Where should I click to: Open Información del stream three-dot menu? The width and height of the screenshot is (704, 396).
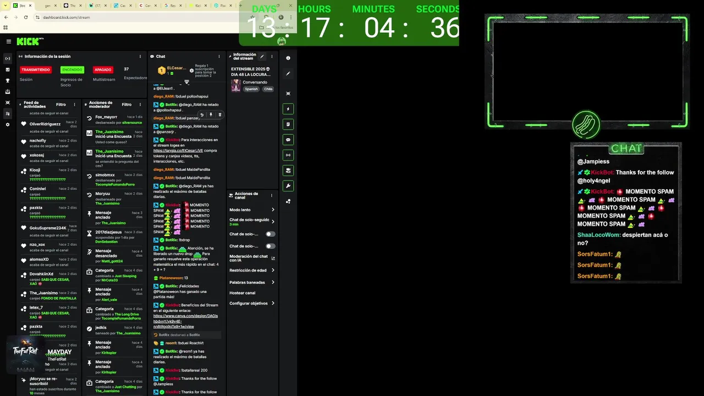pos(272,57)
